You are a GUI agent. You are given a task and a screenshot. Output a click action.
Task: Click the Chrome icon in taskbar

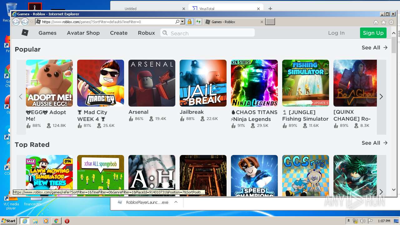click(56, 221)
